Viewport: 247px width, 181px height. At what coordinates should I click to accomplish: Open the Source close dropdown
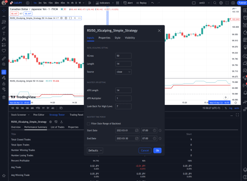coord(123,72)
